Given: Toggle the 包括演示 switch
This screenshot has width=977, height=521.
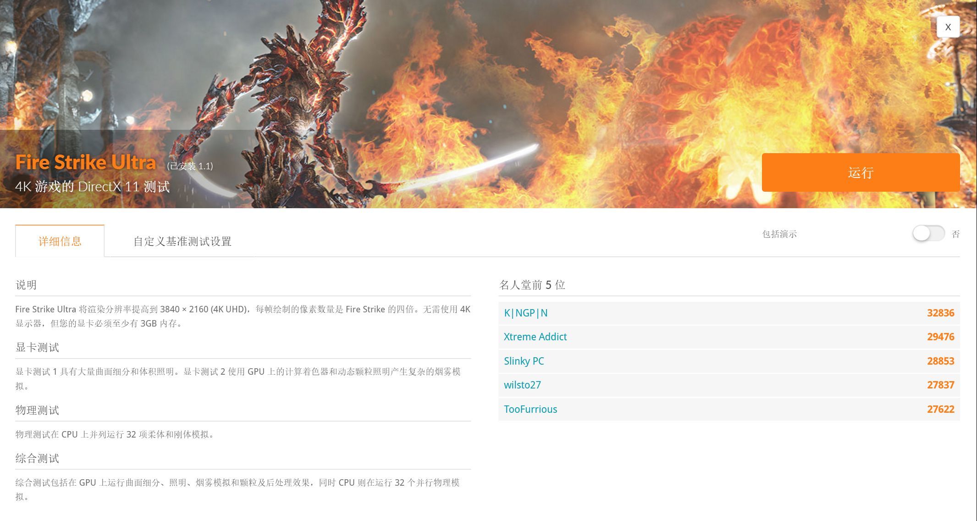Looking at the screenshot, I should click(x=928, y=233).
